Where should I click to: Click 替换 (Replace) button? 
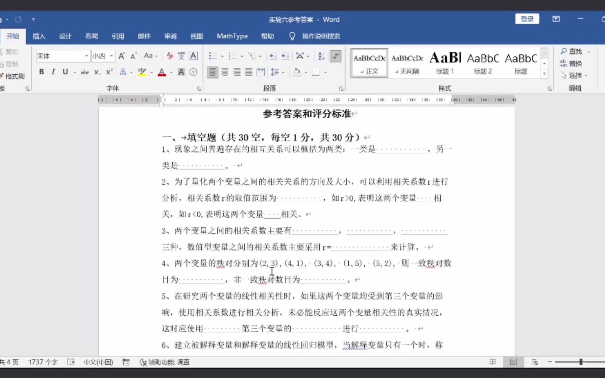click(571, 63)
